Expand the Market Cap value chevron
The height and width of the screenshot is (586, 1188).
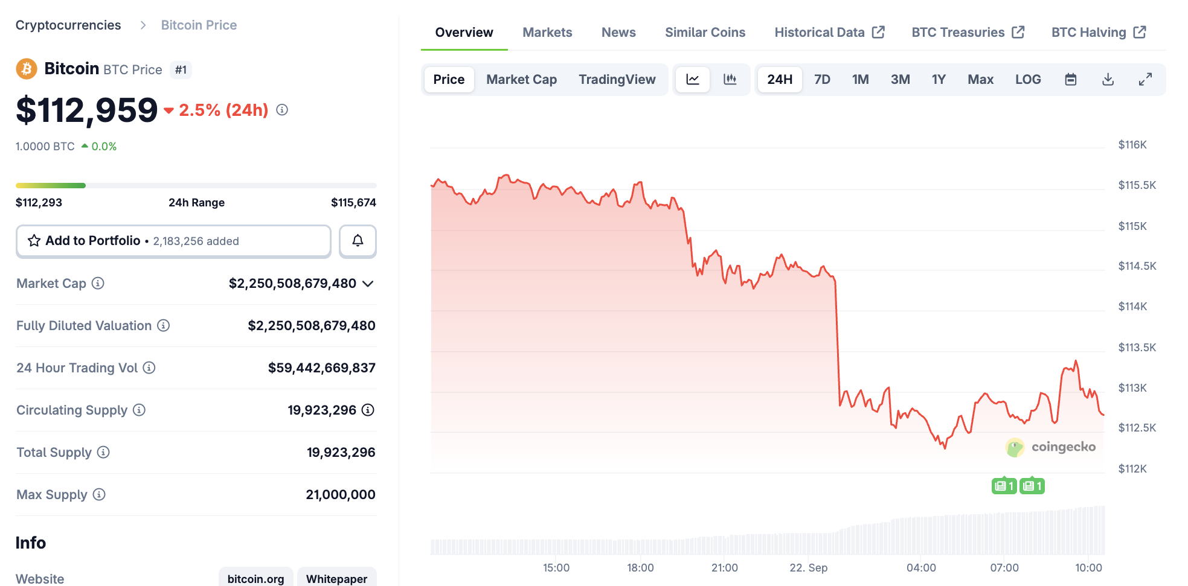pyautogui.click(x=368, y=284)
